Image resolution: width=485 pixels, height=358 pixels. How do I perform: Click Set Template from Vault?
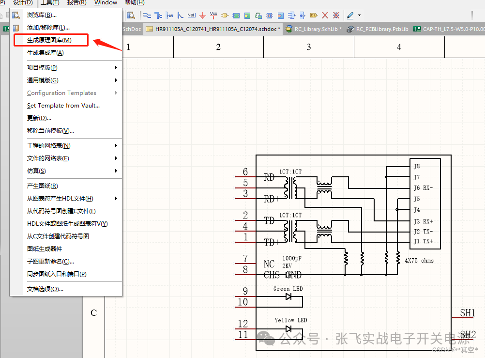pyautogui.click(x=62, y=106)
